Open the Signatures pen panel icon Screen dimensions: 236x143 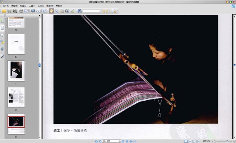2,56
